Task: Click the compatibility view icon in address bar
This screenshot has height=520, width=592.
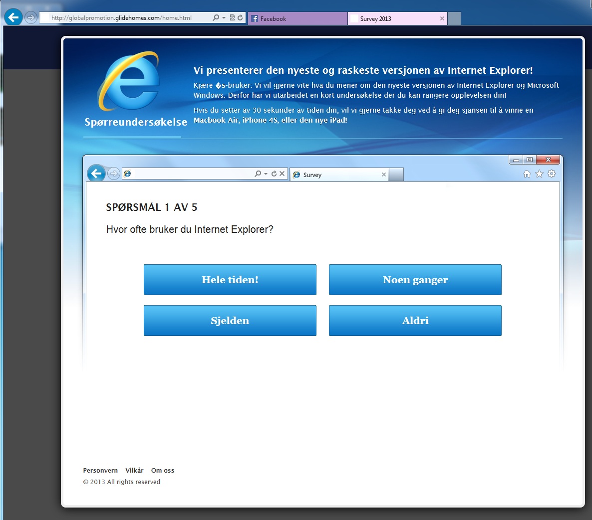Action: (x=232, y=18)
